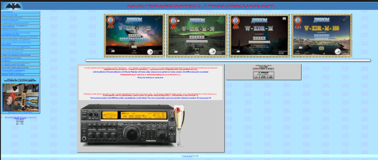Click the red rosette medal on W-KDR-M-100 diploma
Image resolution: width=378 pixels, height=160 pixels.
(298, 22)
